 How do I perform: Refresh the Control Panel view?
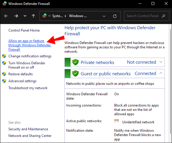(115, 16)
